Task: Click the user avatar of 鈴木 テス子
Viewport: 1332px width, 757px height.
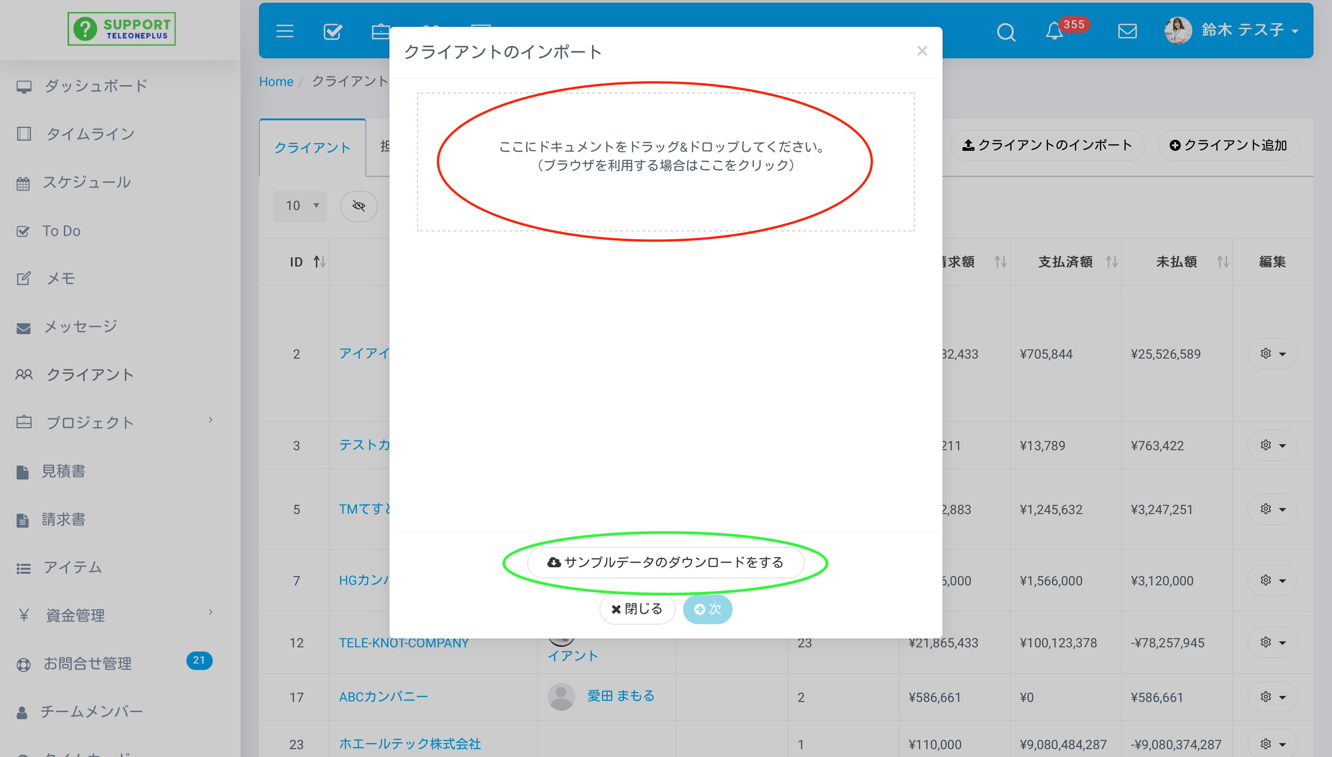Action: click(1178, 30)
